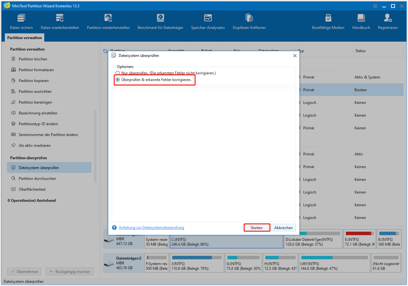Click the Abbrechen button
408x286 pixels.
(x=283, y=228)
